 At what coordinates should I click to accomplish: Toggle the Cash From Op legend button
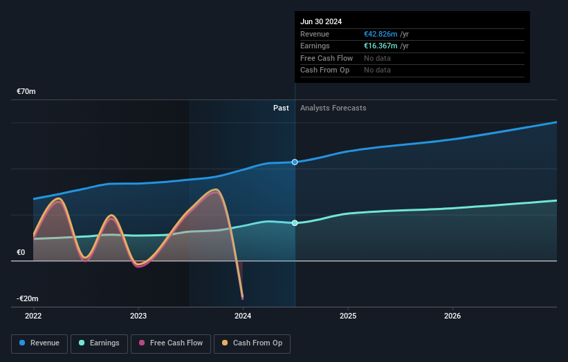coord(252,343)
